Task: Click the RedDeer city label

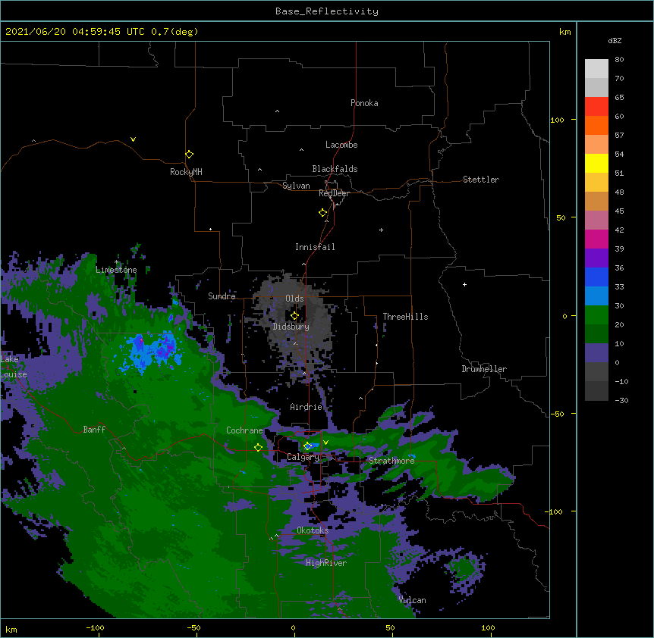Action: [x=334, y=193]
